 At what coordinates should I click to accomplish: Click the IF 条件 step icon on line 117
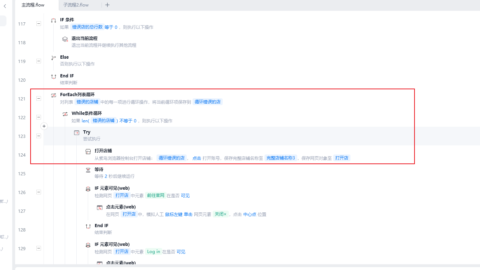click(54, 20)
